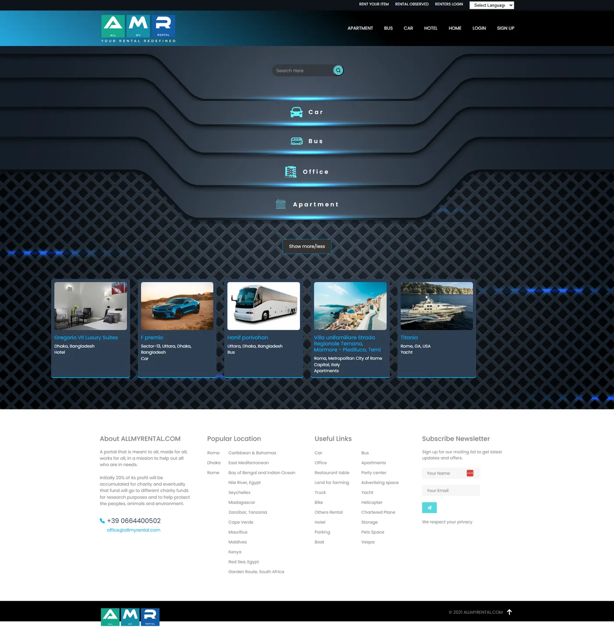614x630 pixels.
Task: Open the Select Language dropdown
Action: point(492,5)
